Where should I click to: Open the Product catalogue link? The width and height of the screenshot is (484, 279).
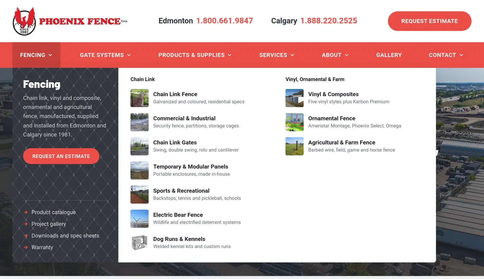pyautogui.click(x=54, y=212)
